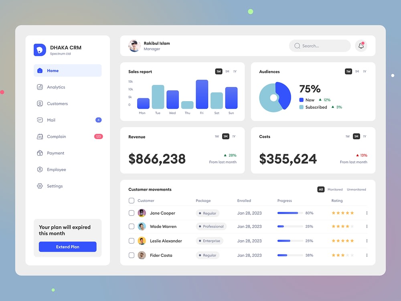This screenshot has width=401, height=301.
Task: Switch Costs card to 1Y
Action: (x=365, y=136)
